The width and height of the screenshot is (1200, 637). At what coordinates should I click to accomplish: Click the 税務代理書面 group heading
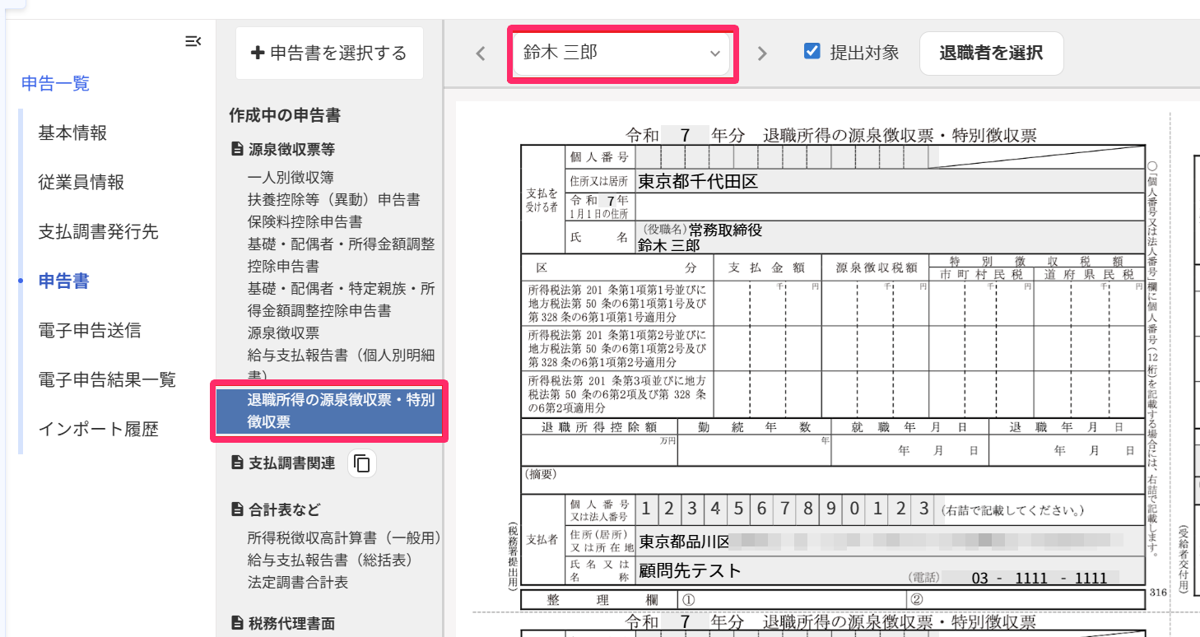(291, 623)
